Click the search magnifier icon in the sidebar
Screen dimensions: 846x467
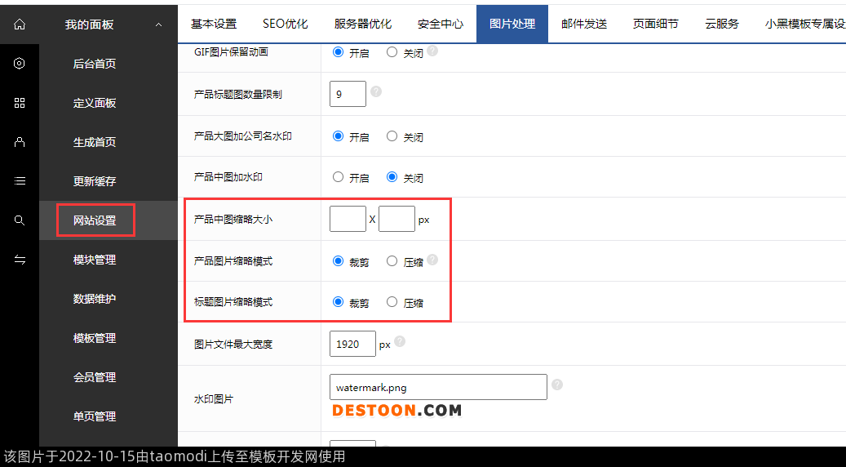[x=20, y=220]
